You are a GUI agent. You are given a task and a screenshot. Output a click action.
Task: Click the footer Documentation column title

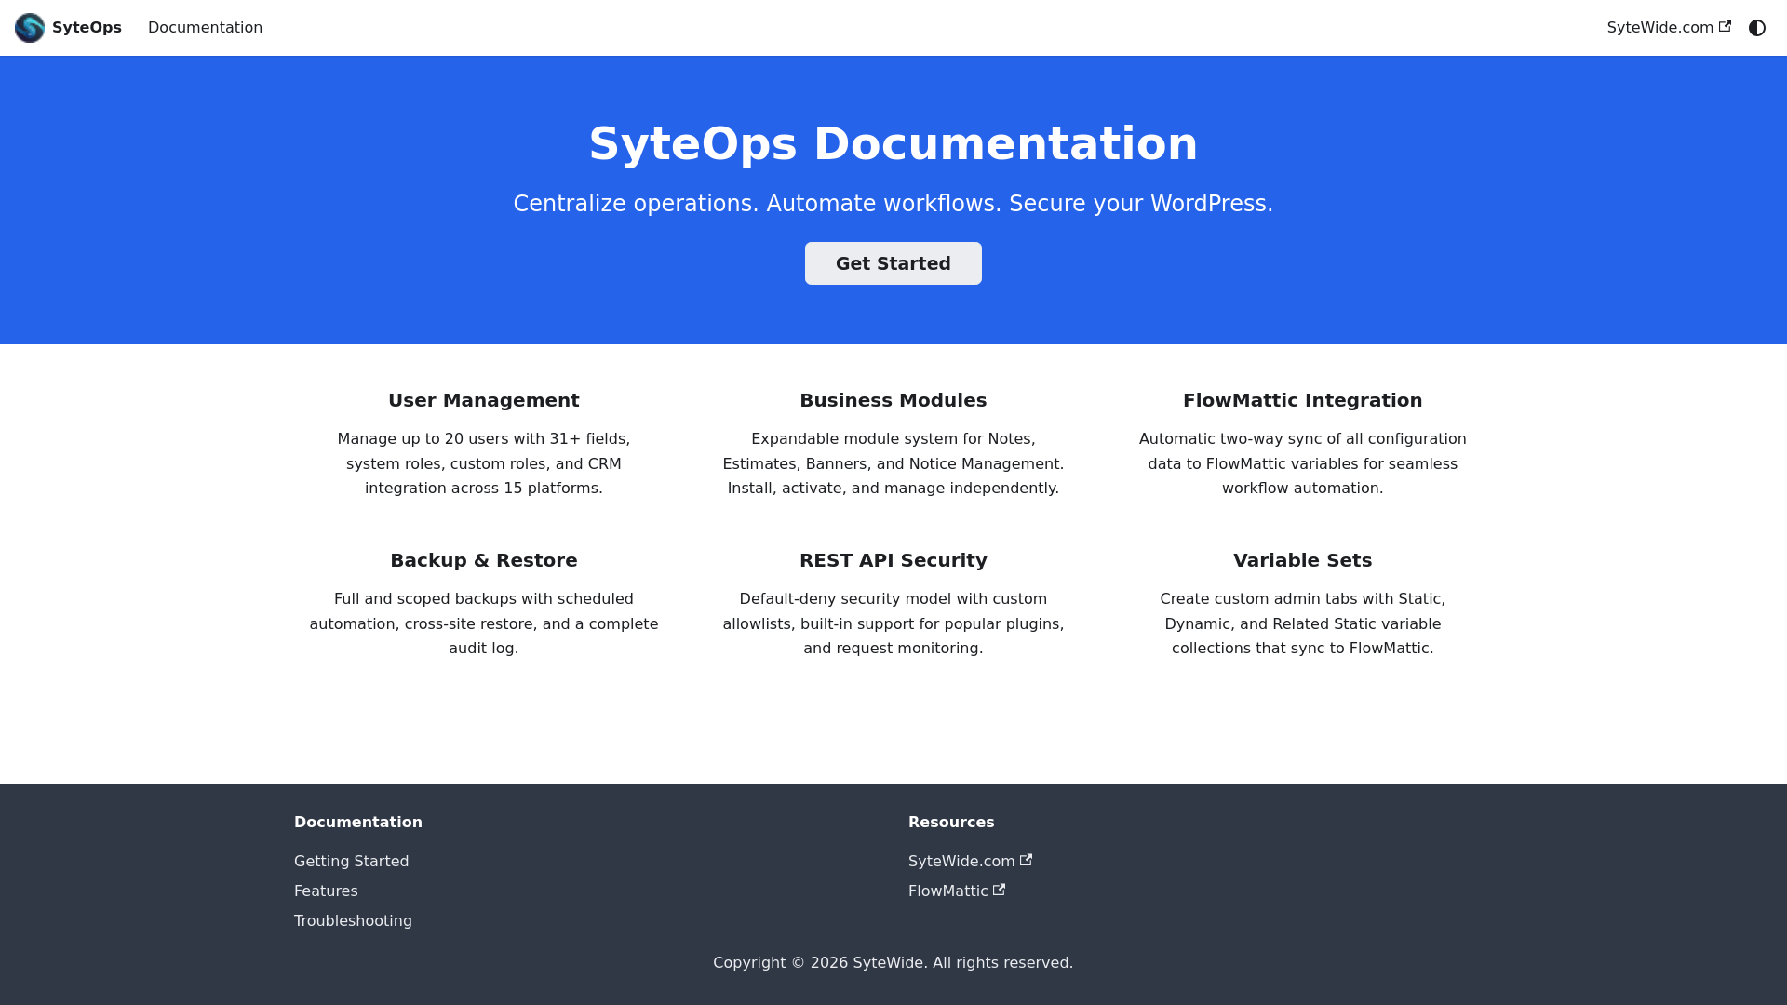[x=358, y=823]
